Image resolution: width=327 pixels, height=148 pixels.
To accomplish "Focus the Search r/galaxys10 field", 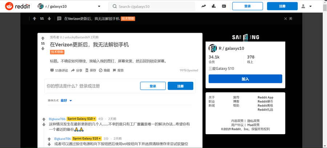I will click(x=152, y=7).
